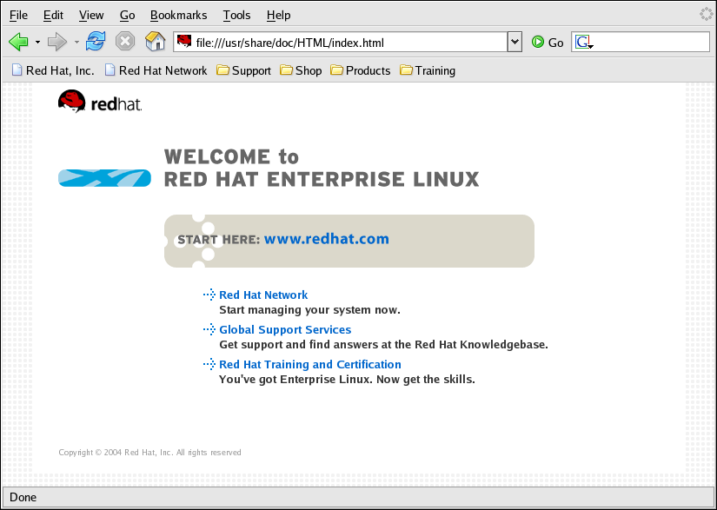Open Red Hat Training and Certification link
The width and height of the screenshot is (717, 510).
(309, 365)
